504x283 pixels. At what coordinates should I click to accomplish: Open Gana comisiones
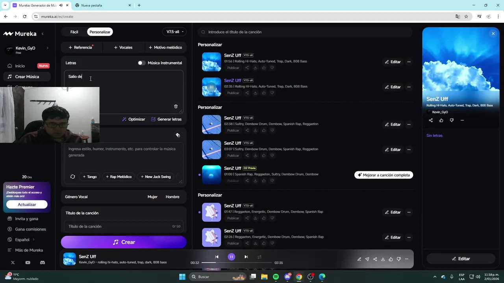(28, 229)
